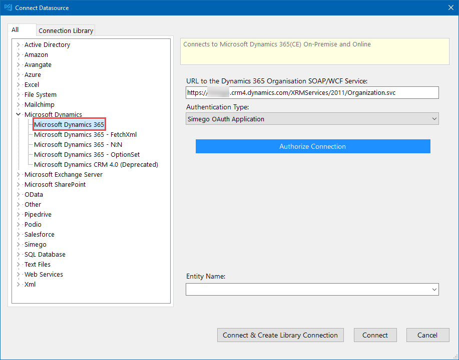Select the Microsoft Dynamics parent item
The image size is (459, 360).
(x=53, y=114)
